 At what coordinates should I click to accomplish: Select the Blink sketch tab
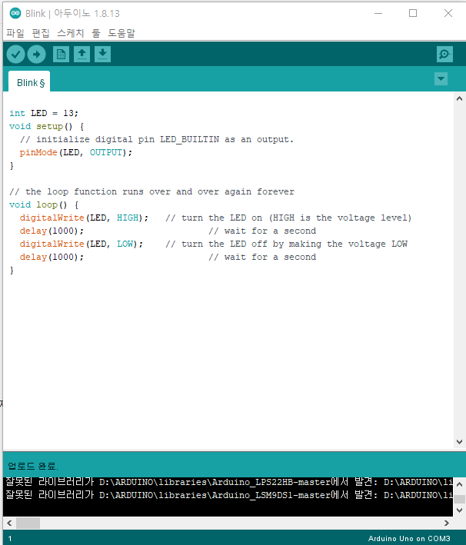[x=29, y=82]
